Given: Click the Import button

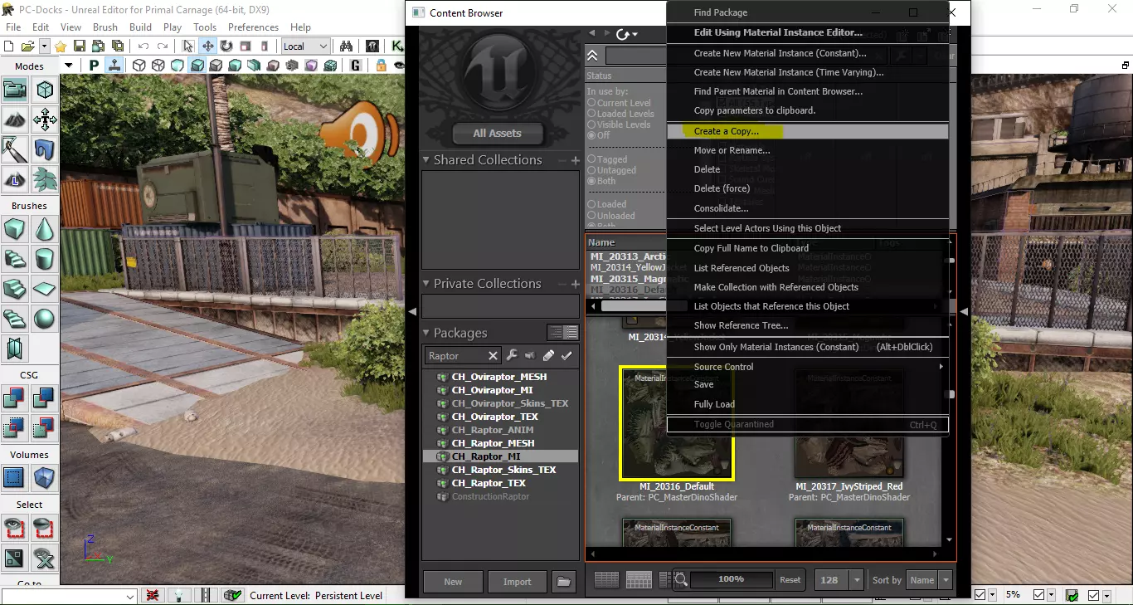Looking at the screenshot, I should click(517, 582).
